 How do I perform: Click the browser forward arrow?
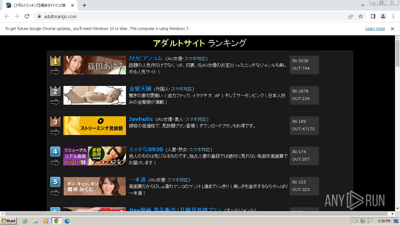pyautogui.click(x=17, y=16)
